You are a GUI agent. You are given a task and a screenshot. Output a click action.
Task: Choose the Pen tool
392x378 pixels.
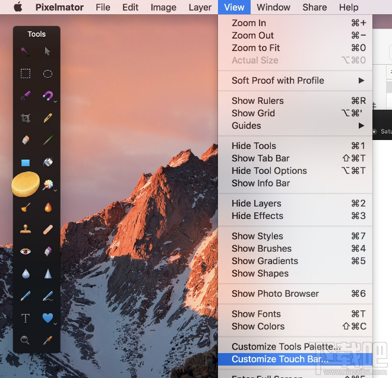pos(26,296)
